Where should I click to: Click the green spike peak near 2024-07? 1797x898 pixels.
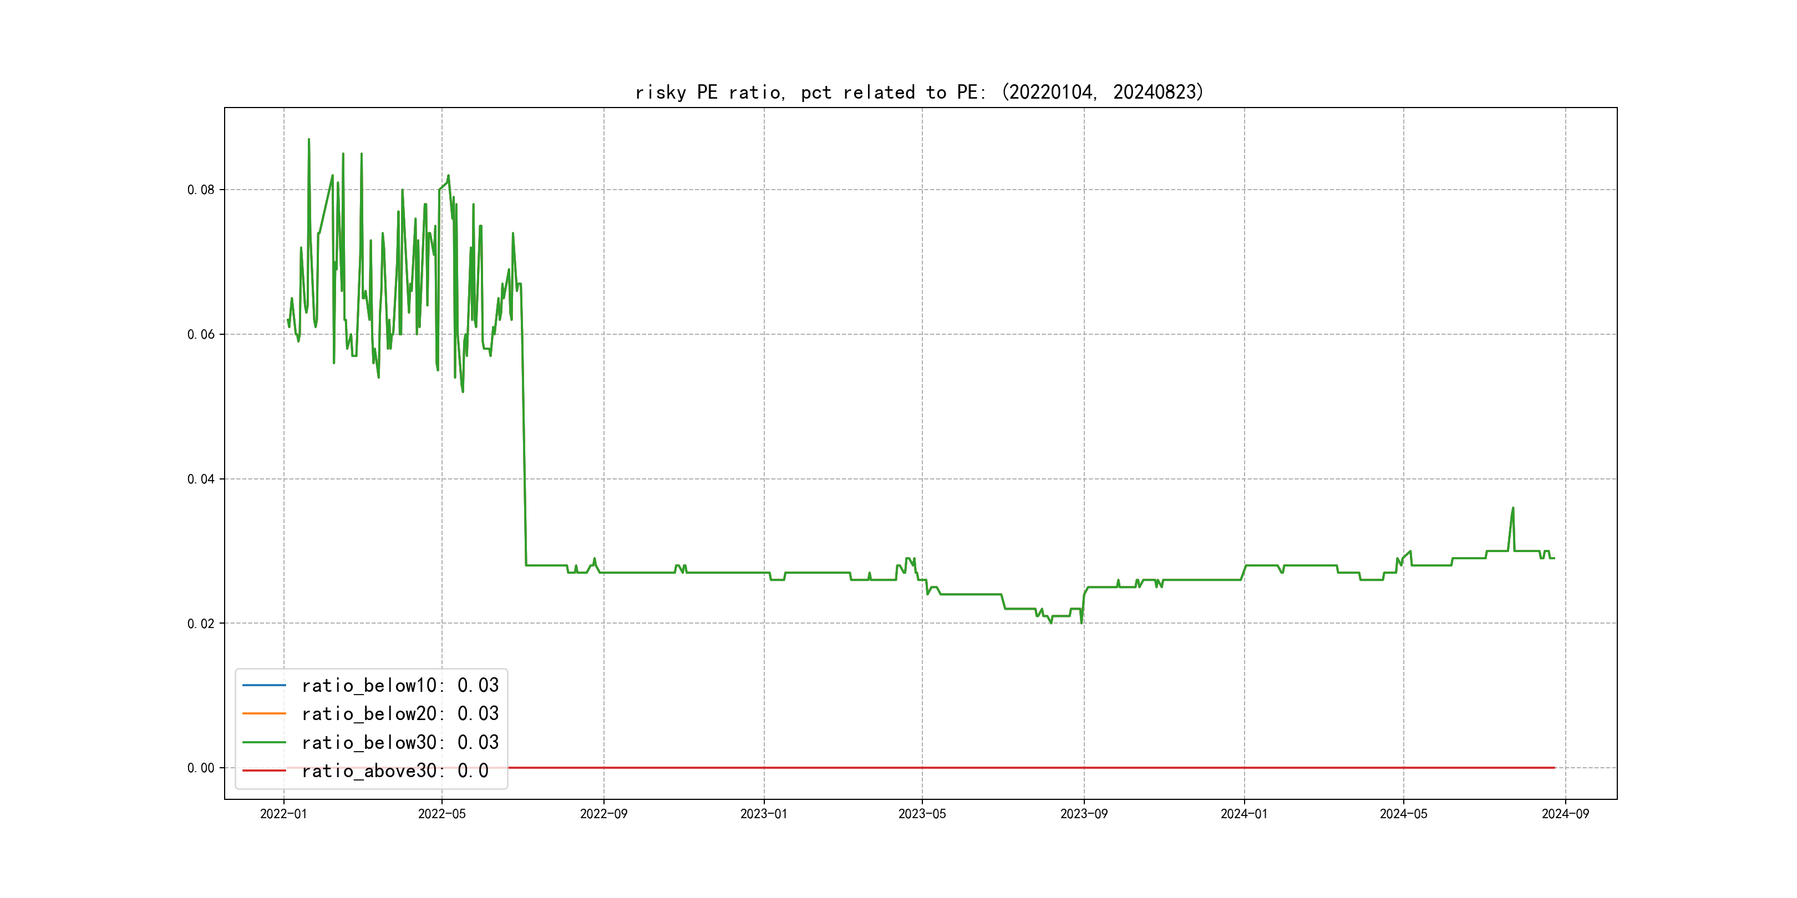pos(1512,508)
